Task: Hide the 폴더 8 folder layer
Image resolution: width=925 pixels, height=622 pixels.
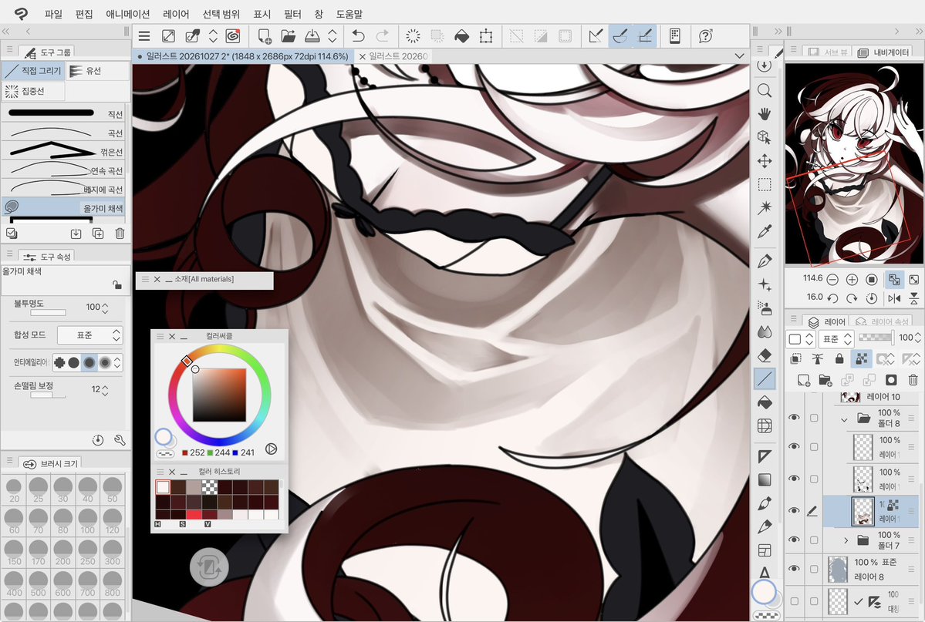Action: point(794,418)
